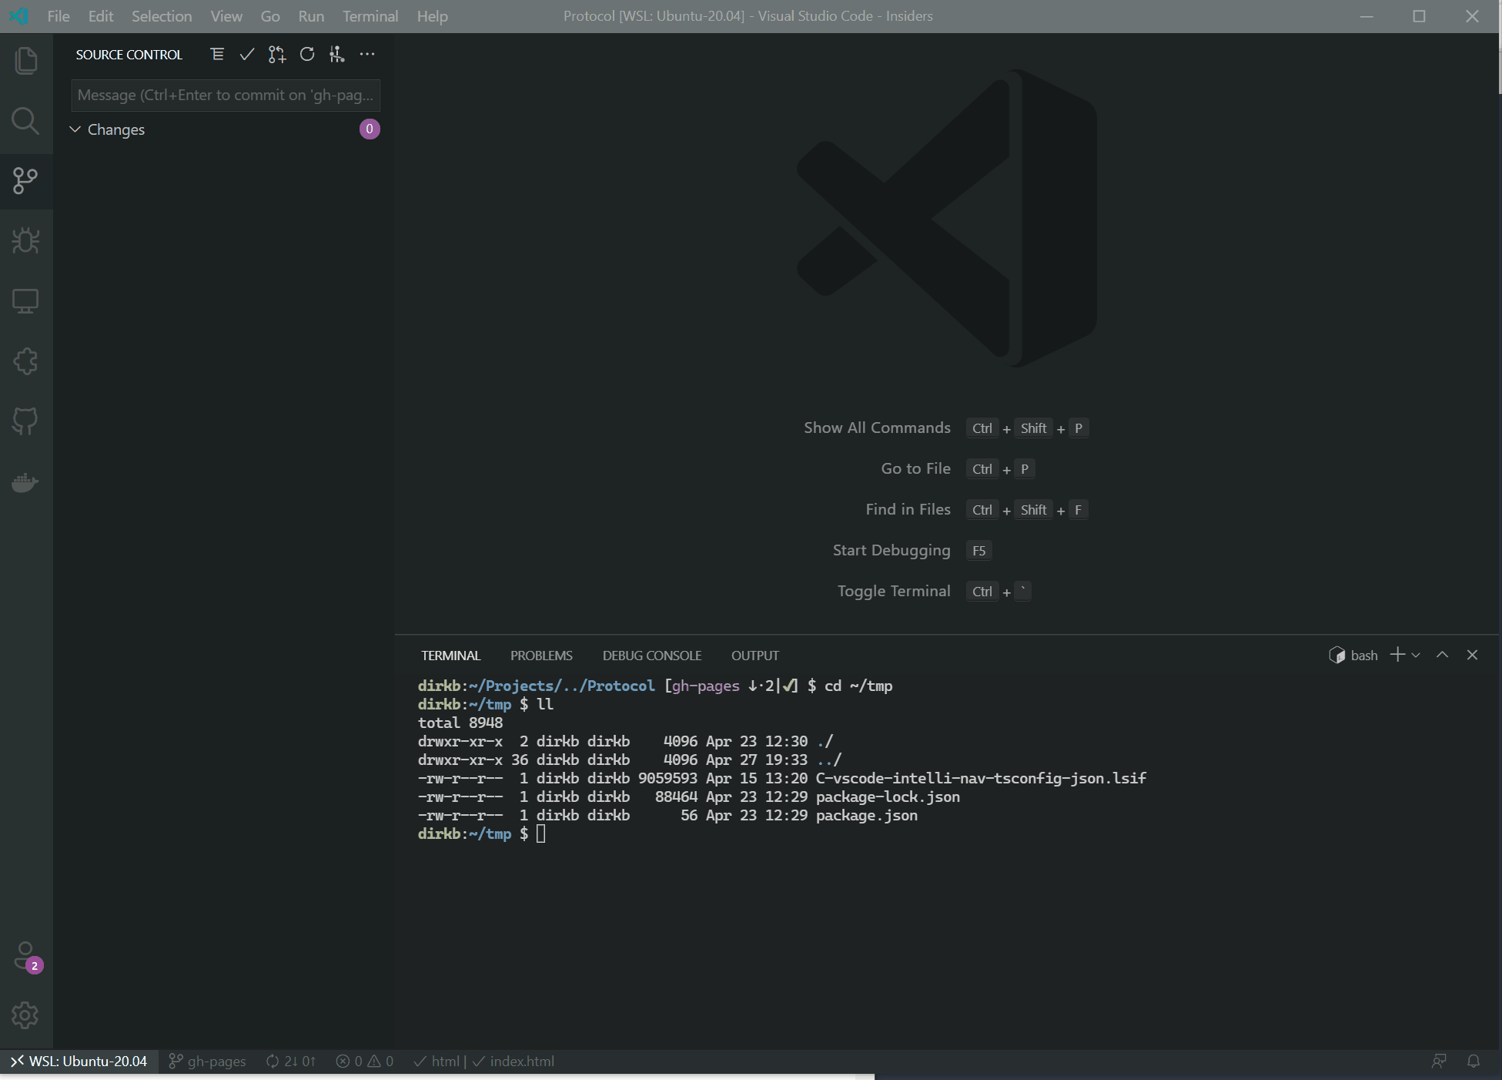Open the new terminal profile dropdown
1502x1080 pixels.
point(1415,655)
